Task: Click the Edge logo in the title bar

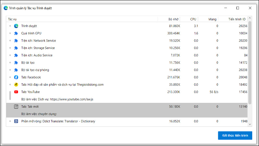Action: coord(6,8)
